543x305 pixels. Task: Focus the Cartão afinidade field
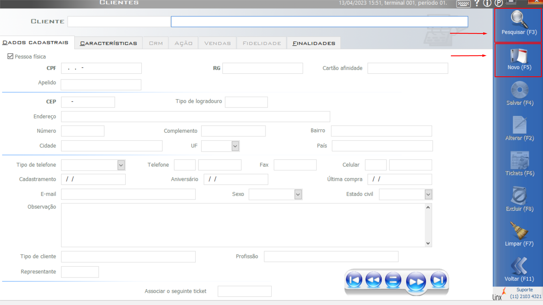408,68
